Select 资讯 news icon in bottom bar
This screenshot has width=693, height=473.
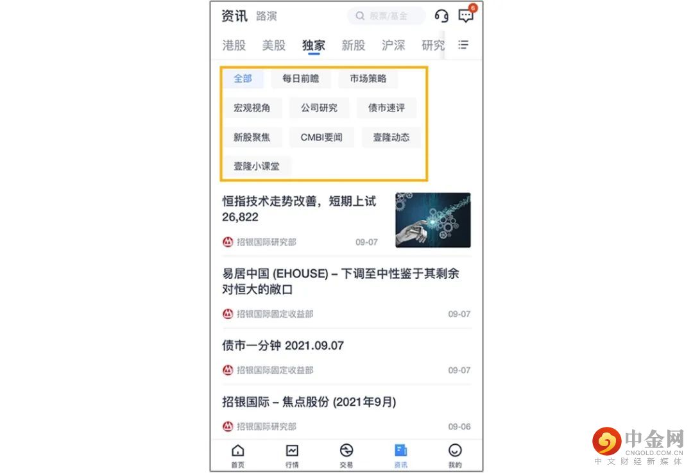tap(401, 456)
